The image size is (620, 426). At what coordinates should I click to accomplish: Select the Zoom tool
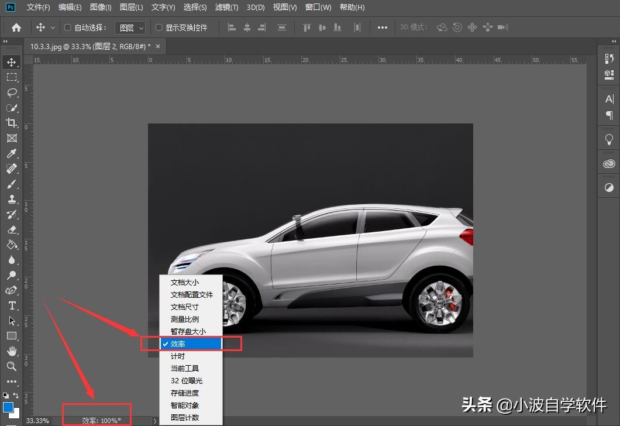(12, 366)
